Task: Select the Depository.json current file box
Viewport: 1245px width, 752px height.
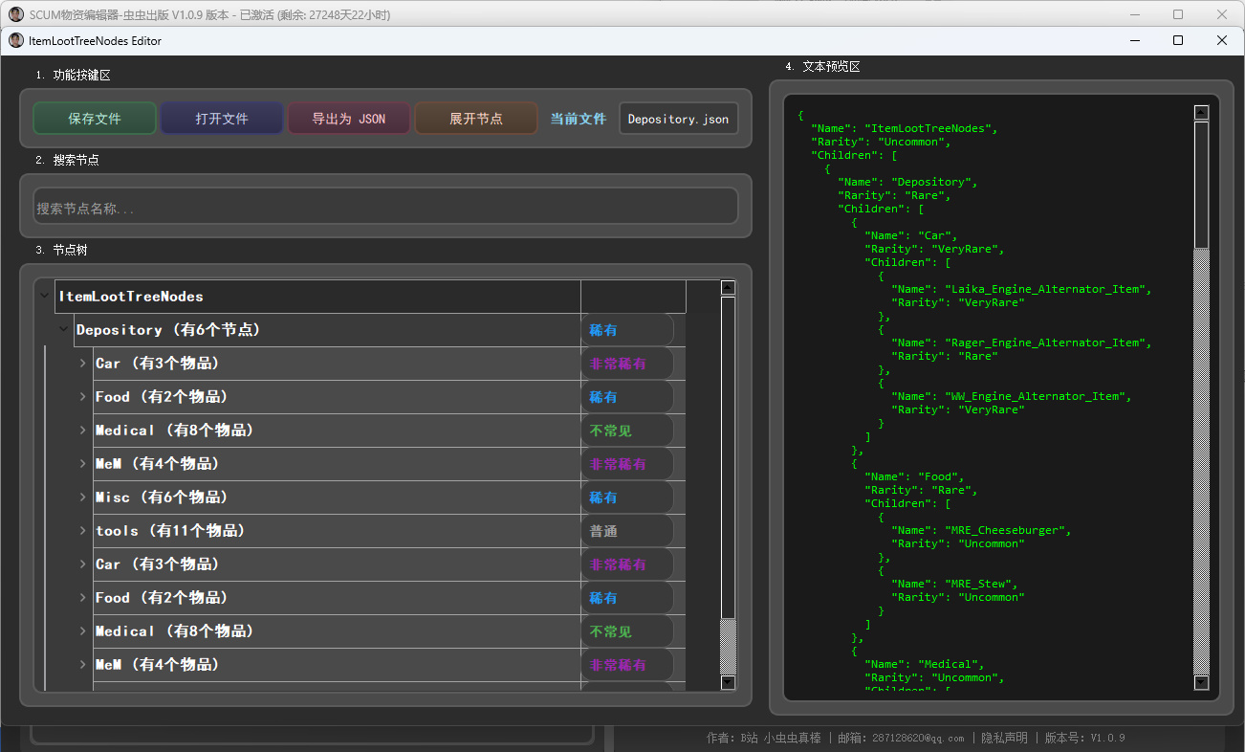Action: [679, 119]
